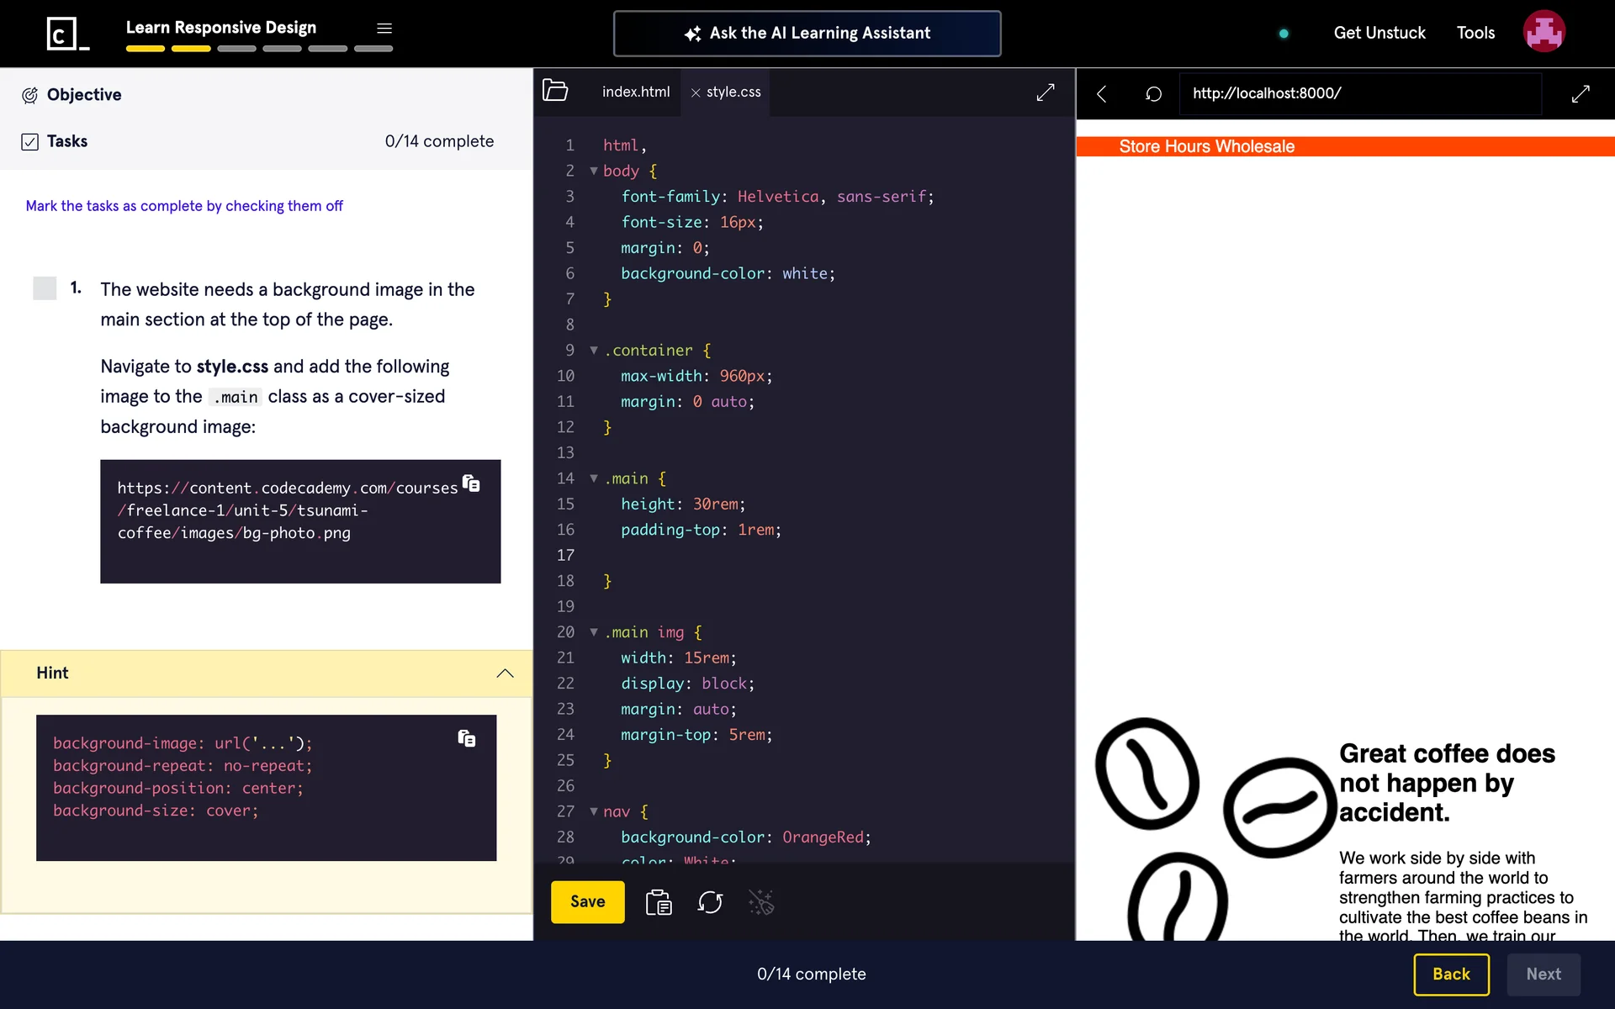Expand the browser preview panel

pyautogui.click(x=1581, y=93)
